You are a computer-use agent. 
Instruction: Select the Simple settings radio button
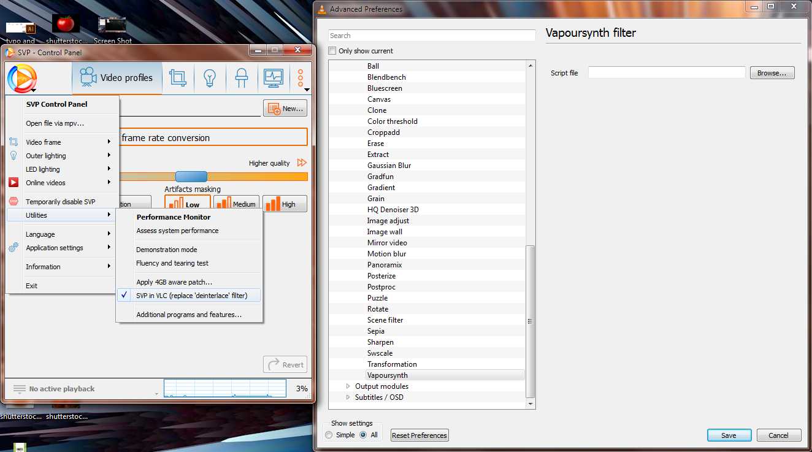pyautogui.click(x=329, y=435)
